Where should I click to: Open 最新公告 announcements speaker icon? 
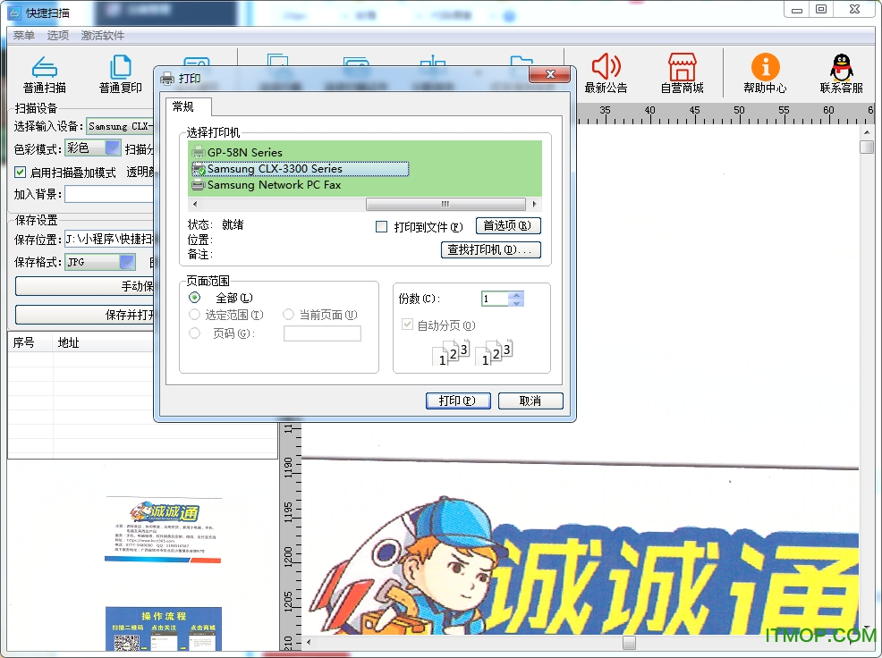point(606,66)
